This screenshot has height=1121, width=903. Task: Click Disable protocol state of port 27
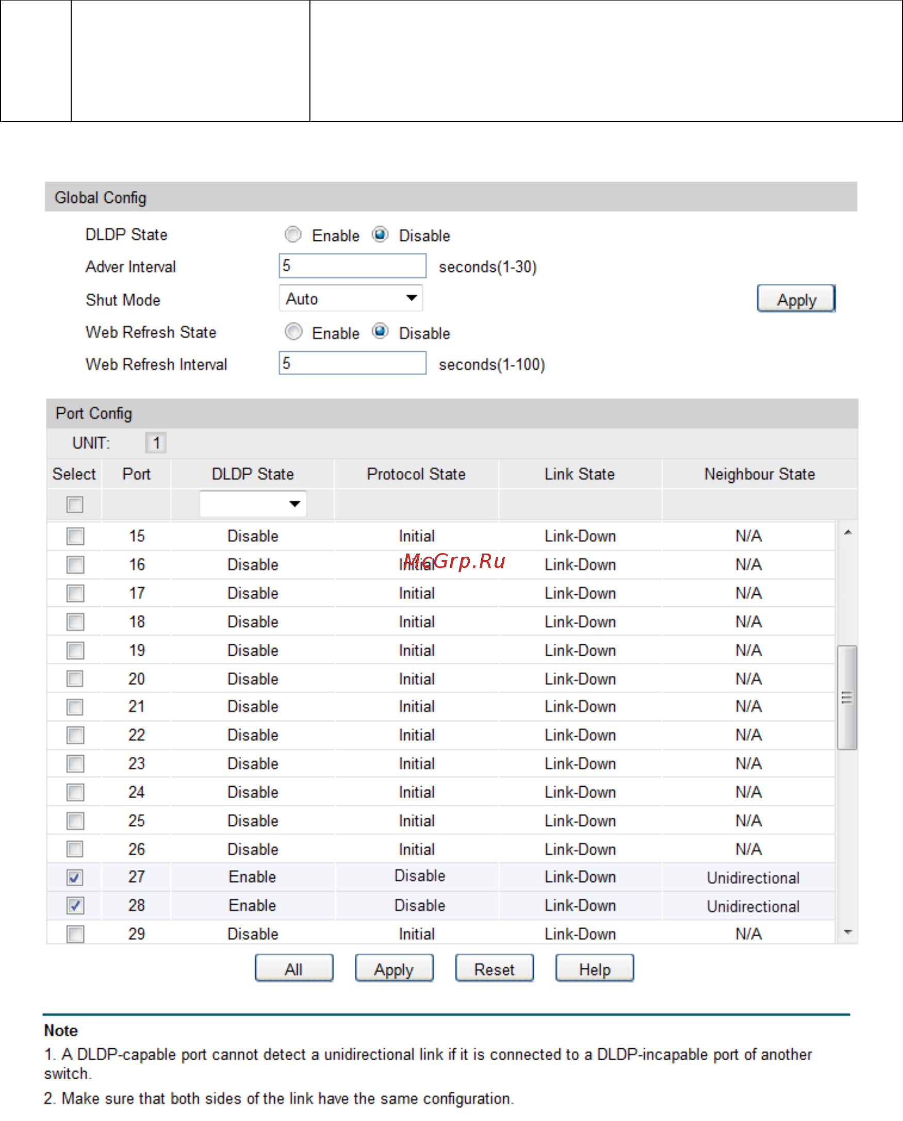click(x=420, y=876)
